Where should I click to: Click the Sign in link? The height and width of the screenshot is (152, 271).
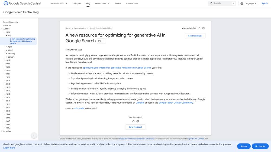point(264,3)
